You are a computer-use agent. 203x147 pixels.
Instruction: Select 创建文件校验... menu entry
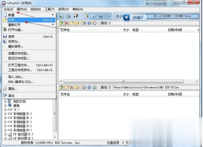29,53
